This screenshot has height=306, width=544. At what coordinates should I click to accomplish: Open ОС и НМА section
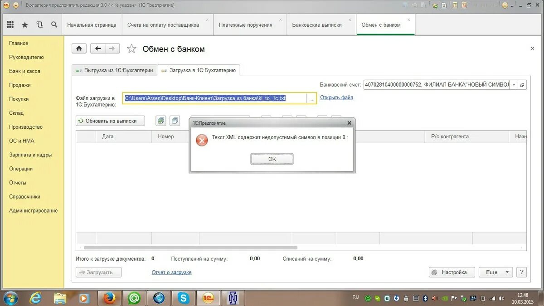pyautogui.click(x=22, y=141)
